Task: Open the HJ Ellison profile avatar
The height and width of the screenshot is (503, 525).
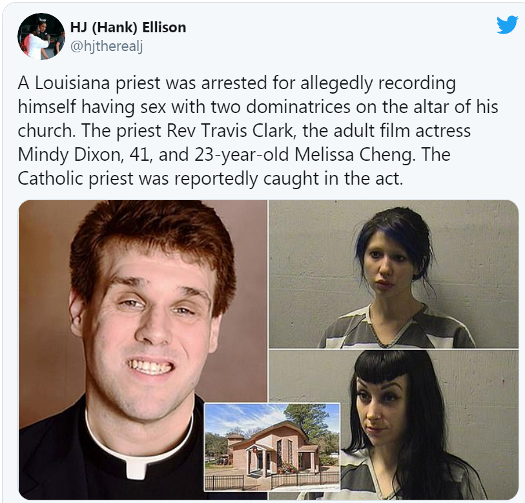Action: tap(41, 37)
